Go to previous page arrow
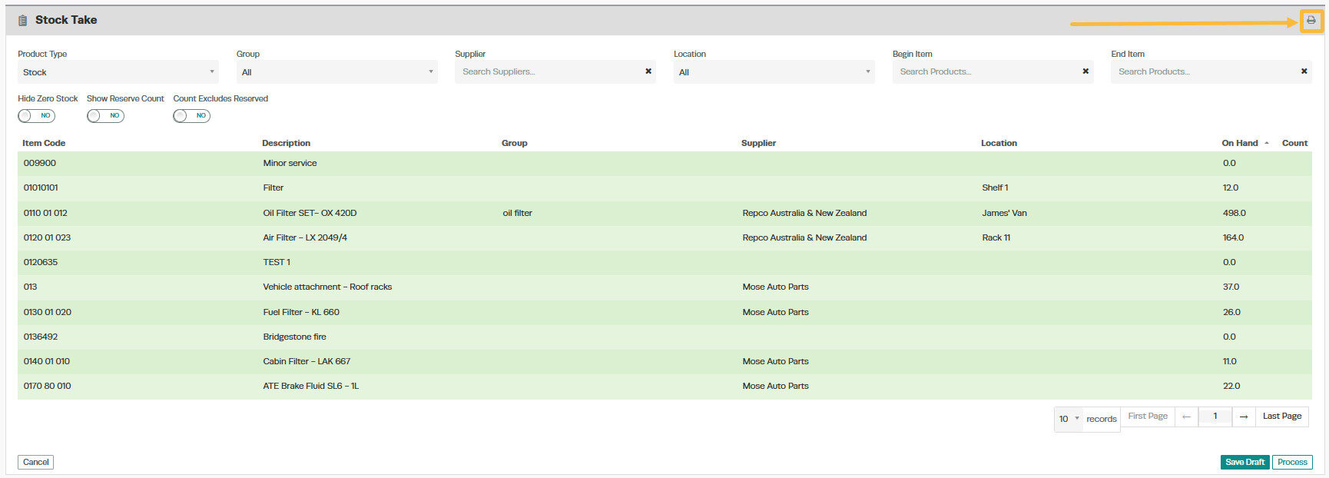The height and width of the screenshot is (478, 1329). point(1186,417)
